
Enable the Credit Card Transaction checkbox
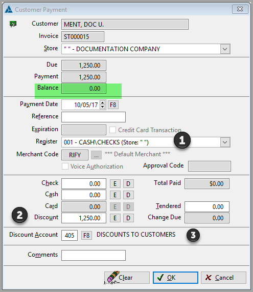[x=112, y=130]
